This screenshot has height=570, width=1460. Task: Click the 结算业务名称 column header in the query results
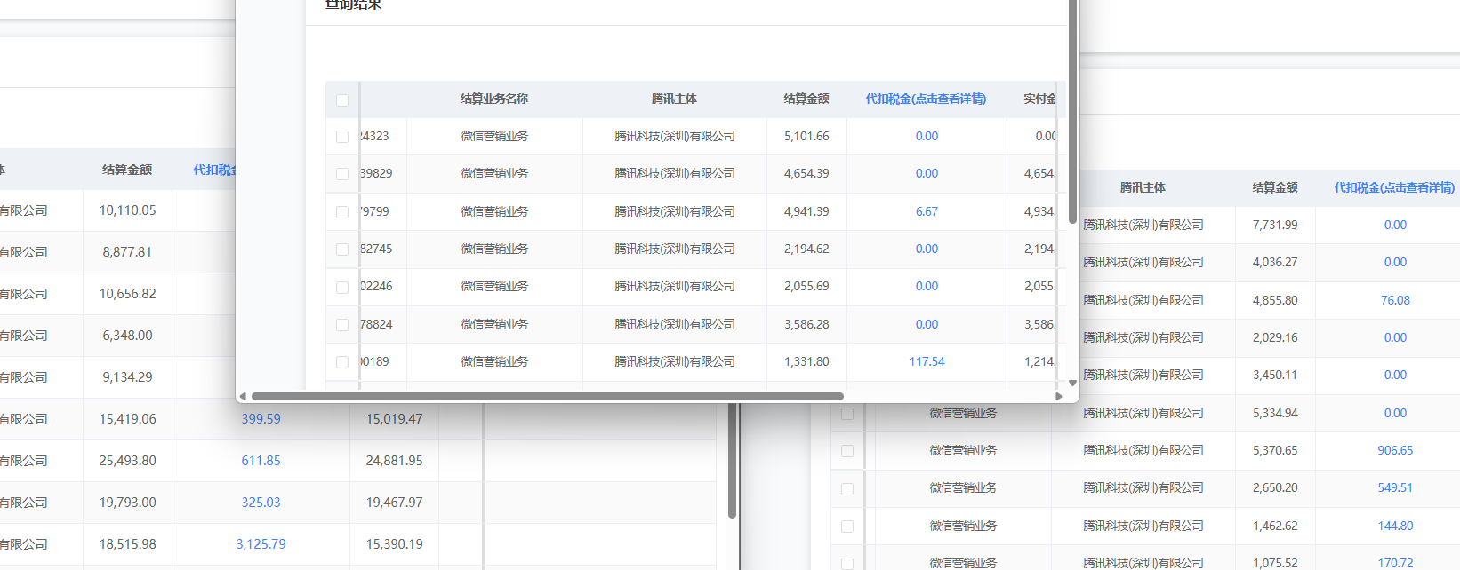pos(494,99)
